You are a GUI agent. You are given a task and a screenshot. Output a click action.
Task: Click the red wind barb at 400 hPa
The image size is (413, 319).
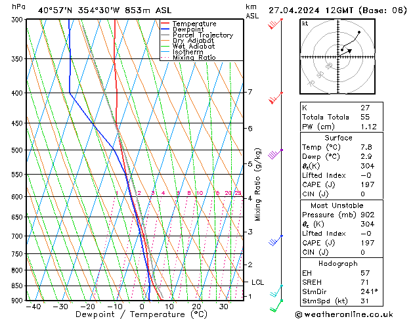276,98
